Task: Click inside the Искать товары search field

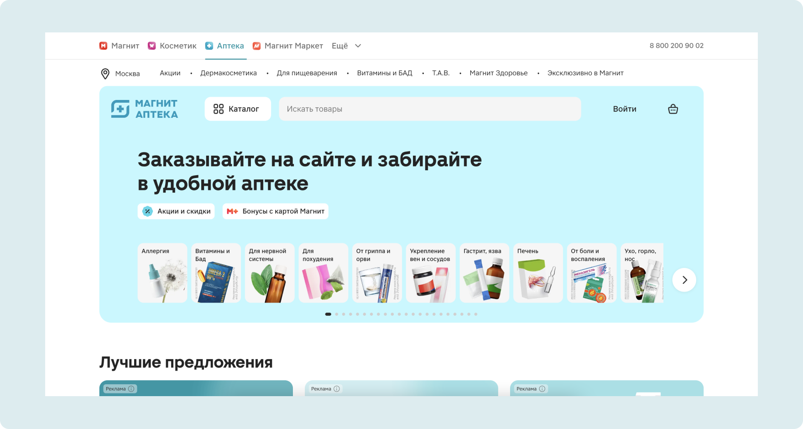Action: tap(430, 109)
